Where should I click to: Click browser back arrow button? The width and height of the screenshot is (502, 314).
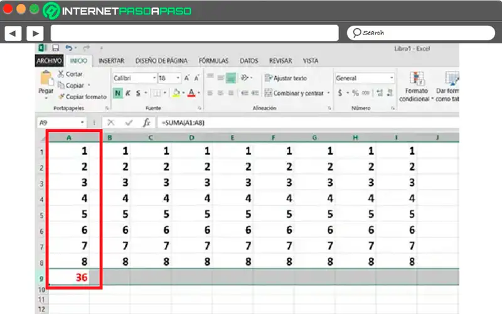(x=13, y=33)
